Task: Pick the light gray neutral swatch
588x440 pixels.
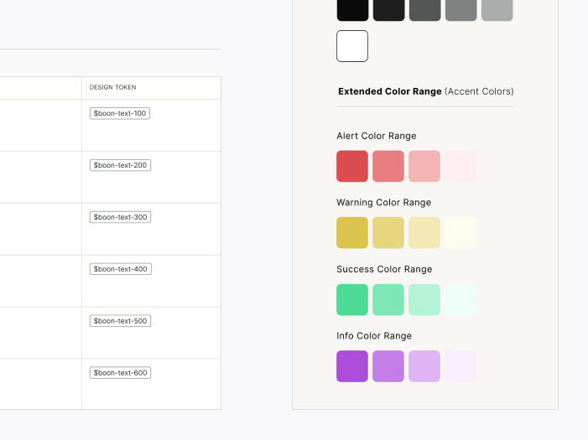Action: point(497,10)
